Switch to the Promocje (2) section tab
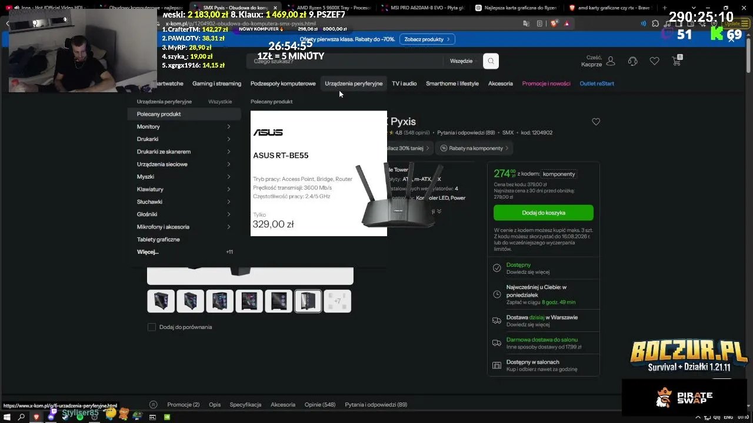Viewport: 753px width, 423px height. click(183, 405)
